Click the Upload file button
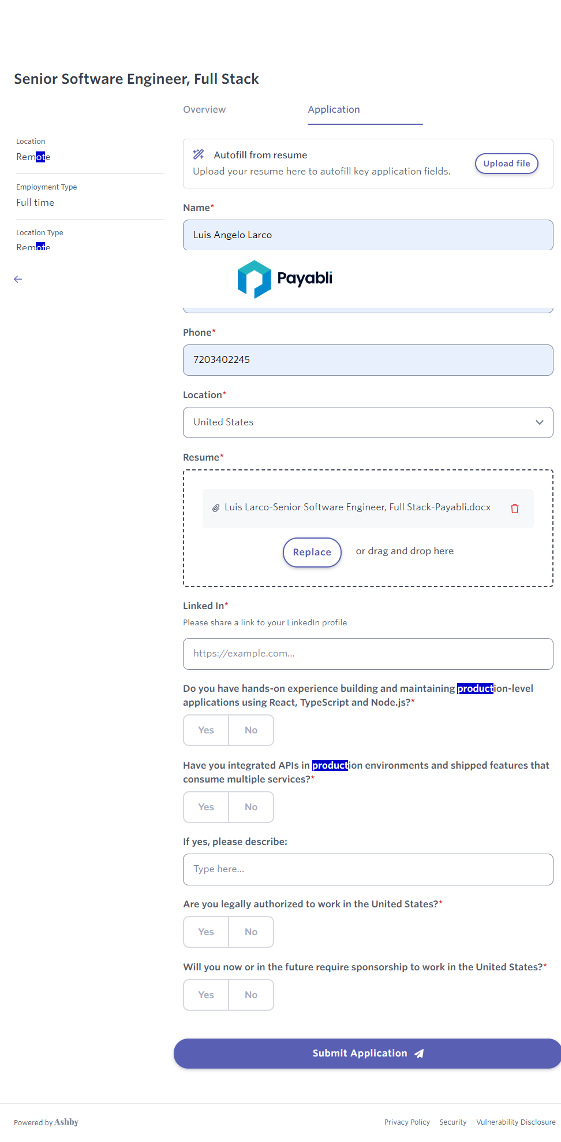The image size is (561, 1142). coord(506,164)
